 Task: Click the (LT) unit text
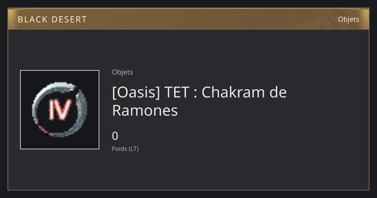click(134, 149)
